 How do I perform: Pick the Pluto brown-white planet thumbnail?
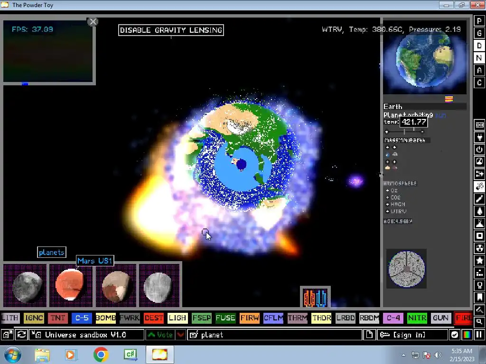(x=116, y=285)
